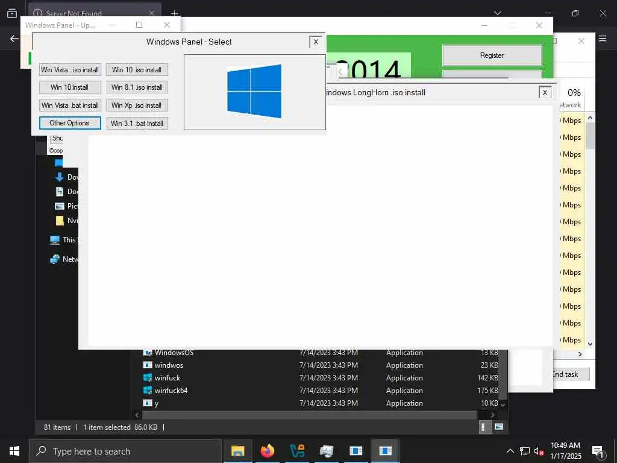Switch to the active Windows Panel taskbar icon
617x463 pixels.
point(385,451)
